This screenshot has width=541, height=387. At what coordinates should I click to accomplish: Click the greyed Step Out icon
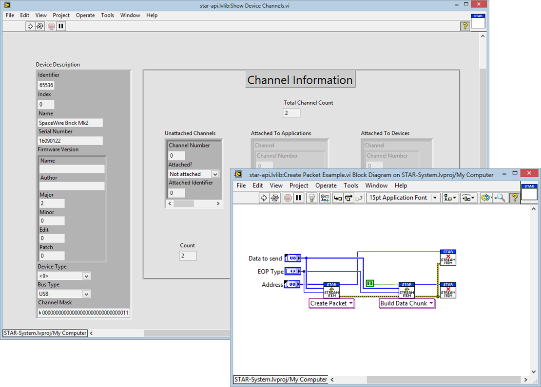click(x=359, y=198)
